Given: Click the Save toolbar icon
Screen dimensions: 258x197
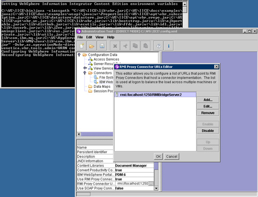Looking at the screenshot, I should [102, 46].
